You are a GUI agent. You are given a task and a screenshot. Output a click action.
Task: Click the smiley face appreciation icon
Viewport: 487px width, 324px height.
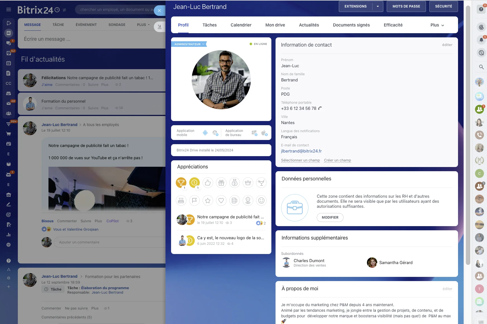261,200
